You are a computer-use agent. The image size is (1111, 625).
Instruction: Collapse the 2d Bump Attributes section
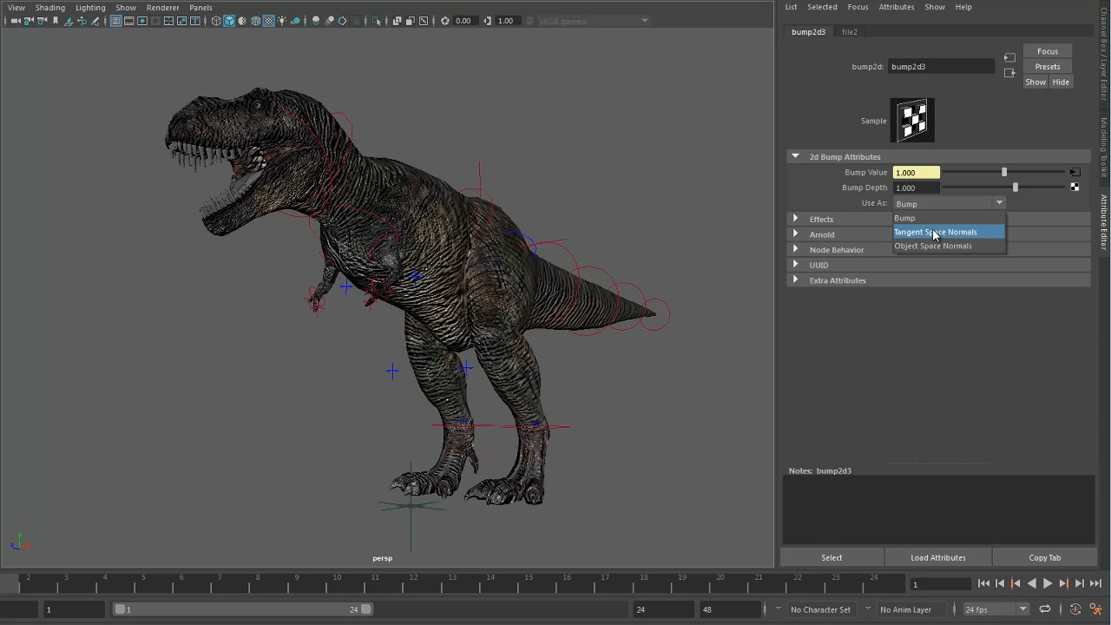pyautogui.click(x=795, y=157)
